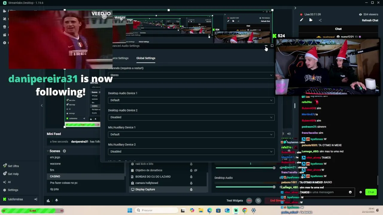
Task: Open Streamlabs icon in taskbar
Action: point(236,211)
